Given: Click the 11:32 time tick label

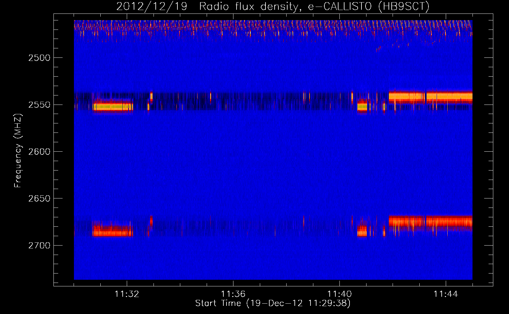Looking at the screenshot, I should point(127,294).
